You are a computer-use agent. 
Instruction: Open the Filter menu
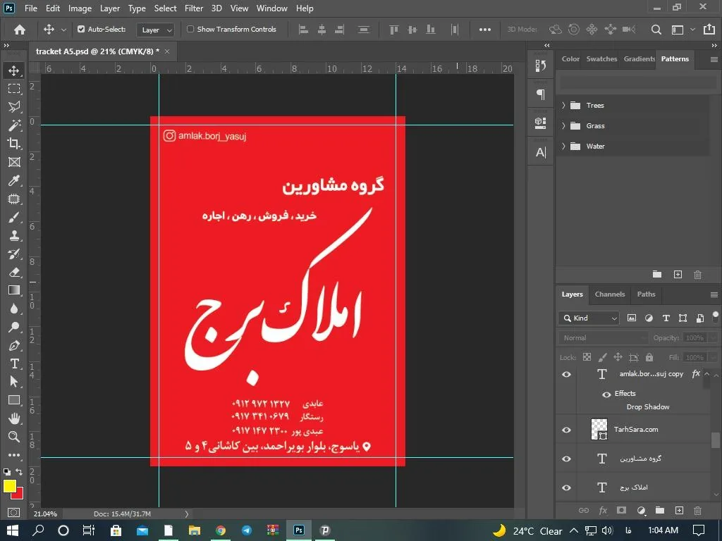click(x=194, y=8)
